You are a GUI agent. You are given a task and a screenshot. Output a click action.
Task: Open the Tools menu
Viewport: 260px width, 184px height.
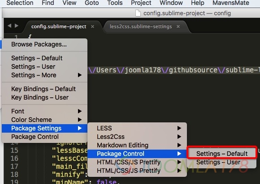115,3
